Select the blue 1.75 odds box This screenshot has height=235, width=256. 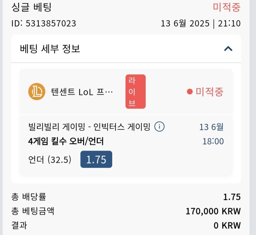96,159
